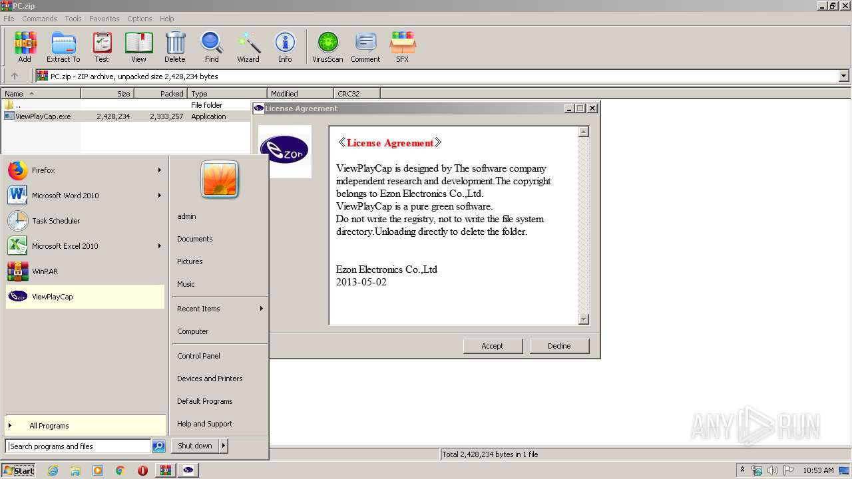Expand Firefox jump list arrow
The image size is (852, 479).
click(x=159, y=170)
